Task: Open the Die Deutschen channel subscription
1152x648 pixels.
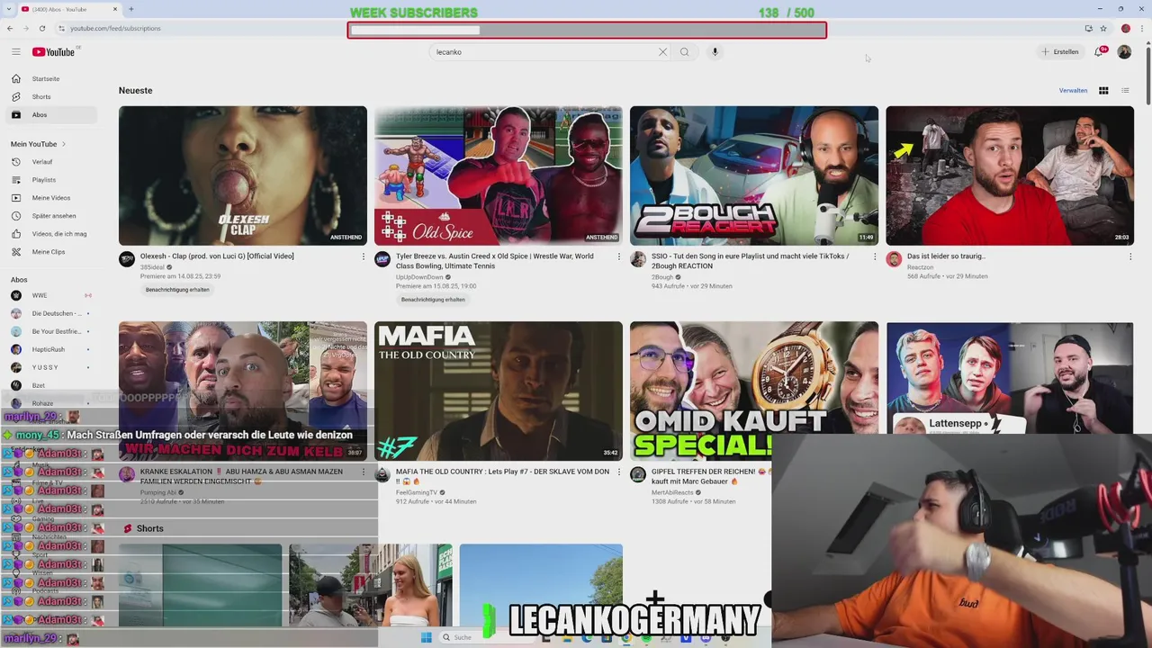Action: pyautogui.click(x=51, y=313)
